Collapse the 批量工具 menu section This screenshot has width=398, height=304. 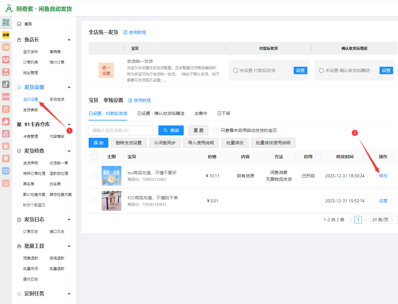69,246
